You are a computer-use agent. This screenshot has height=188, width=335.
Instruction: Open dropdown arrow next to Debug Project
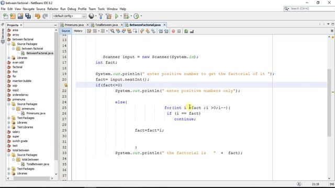(131, 16)
